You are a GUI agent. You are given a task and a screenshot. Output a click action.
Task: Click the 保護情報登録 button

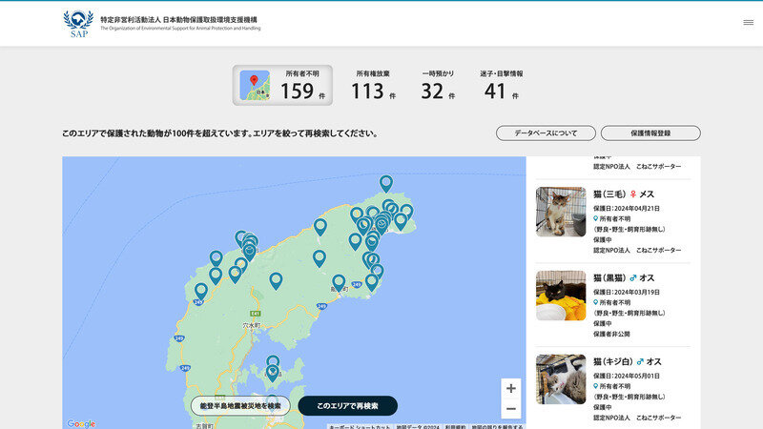(650, 133)
